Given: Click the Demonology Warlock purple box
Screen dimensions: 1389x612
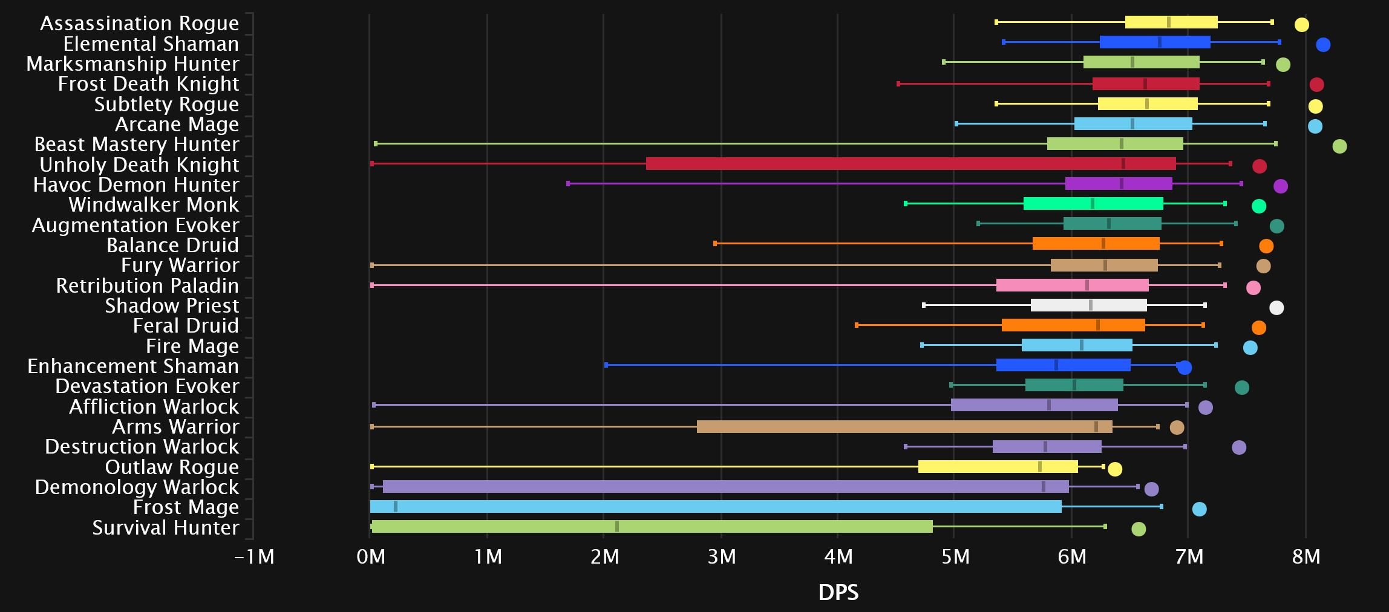Looking at the screenshot, I should (725, 487).
